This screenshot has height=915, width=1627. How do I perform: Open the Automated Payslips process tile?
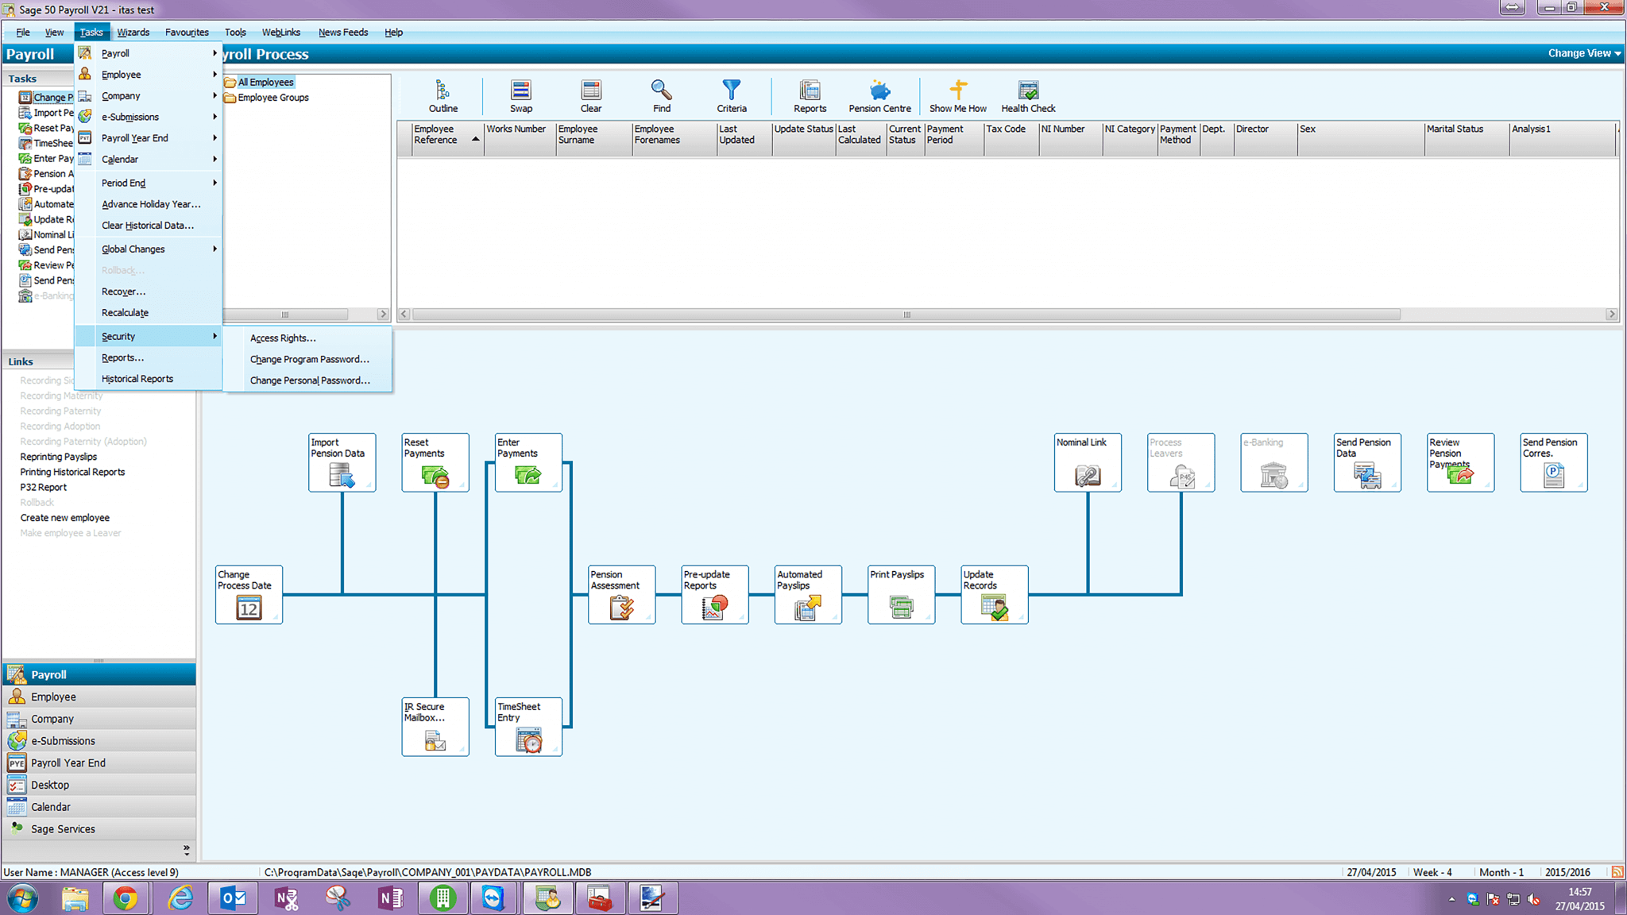pyautogui.click(x=807, y=595)
